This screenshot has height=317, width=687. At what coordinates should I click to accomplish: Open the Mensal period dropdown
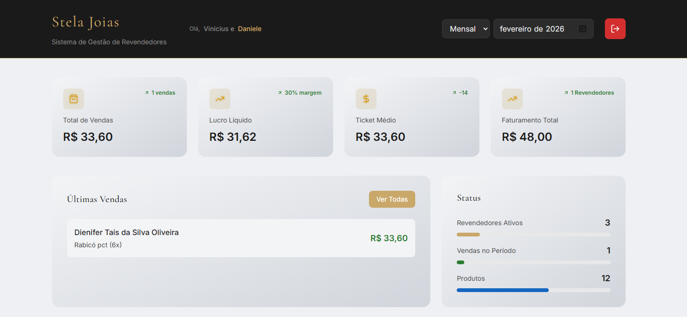(465, 29)
